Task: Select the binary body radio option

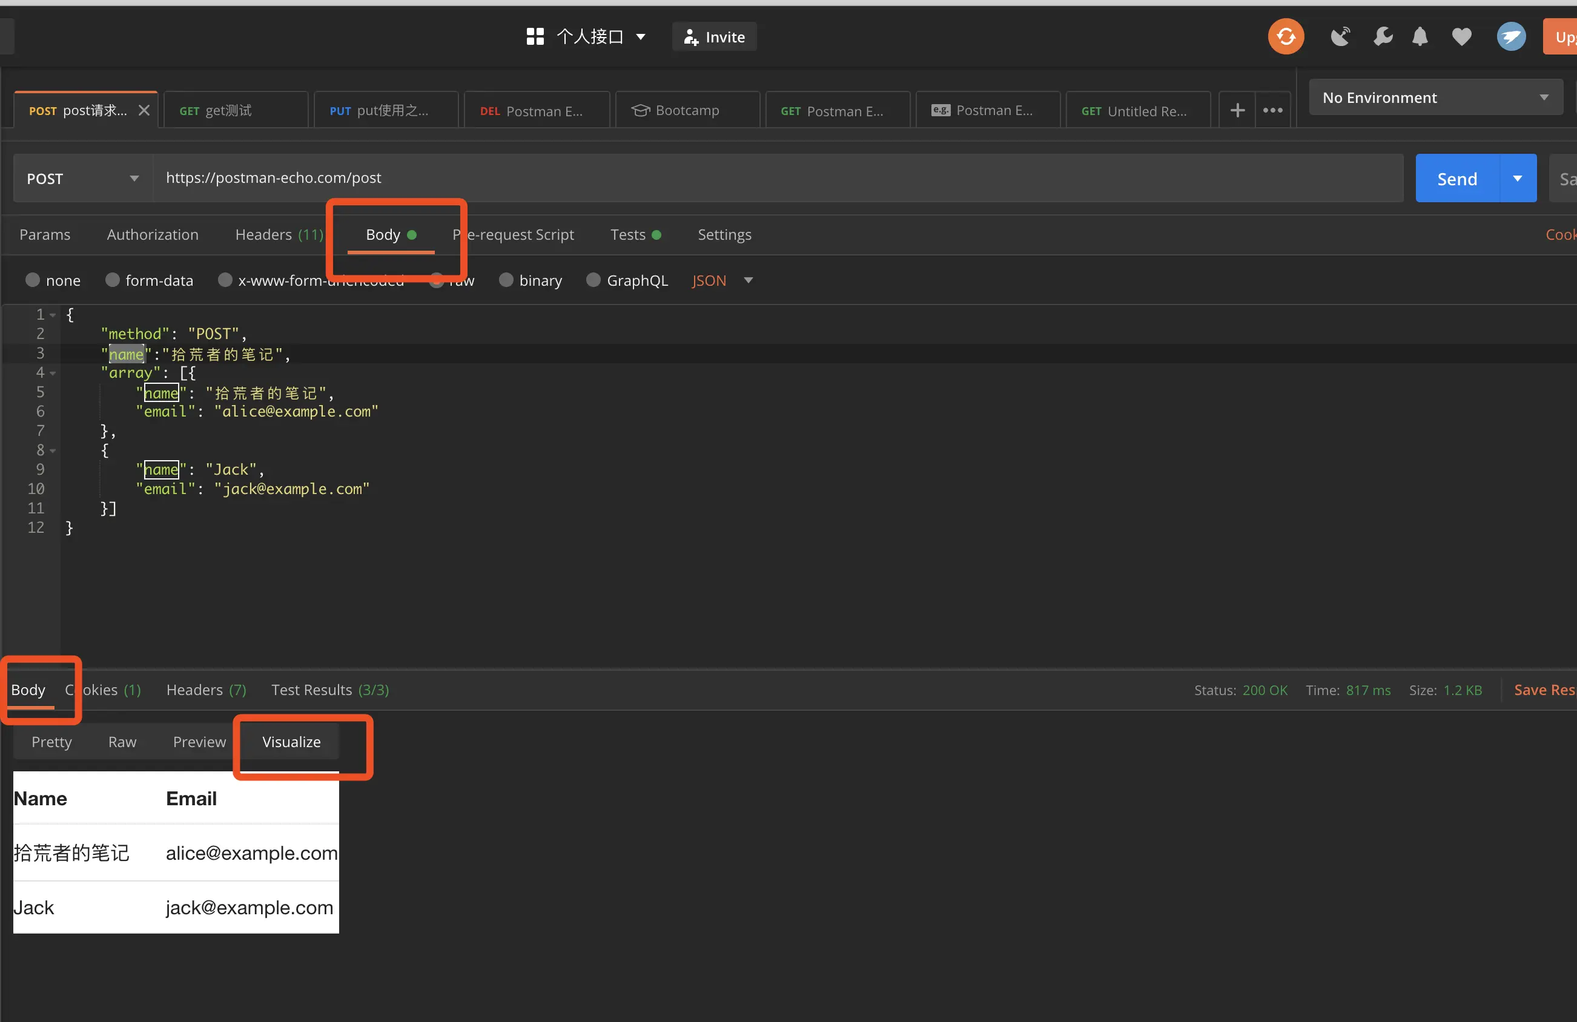Action: click(506, 280)
